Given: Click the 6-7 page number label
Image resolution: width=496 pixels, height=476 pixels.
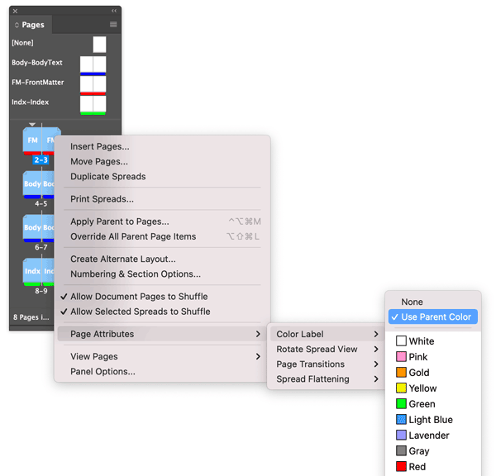Looking at the screenshot, I should tap(41, 247).
